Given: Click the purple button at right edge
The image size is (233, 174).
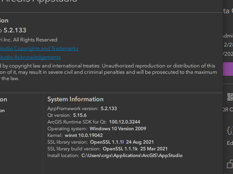Looking at the screenshot, I should tap(228, 69).
